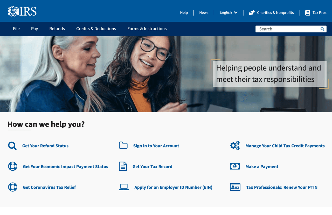Click the Tax Pros book icon
The width and height of the screenshot is (332, 215).
308,13
